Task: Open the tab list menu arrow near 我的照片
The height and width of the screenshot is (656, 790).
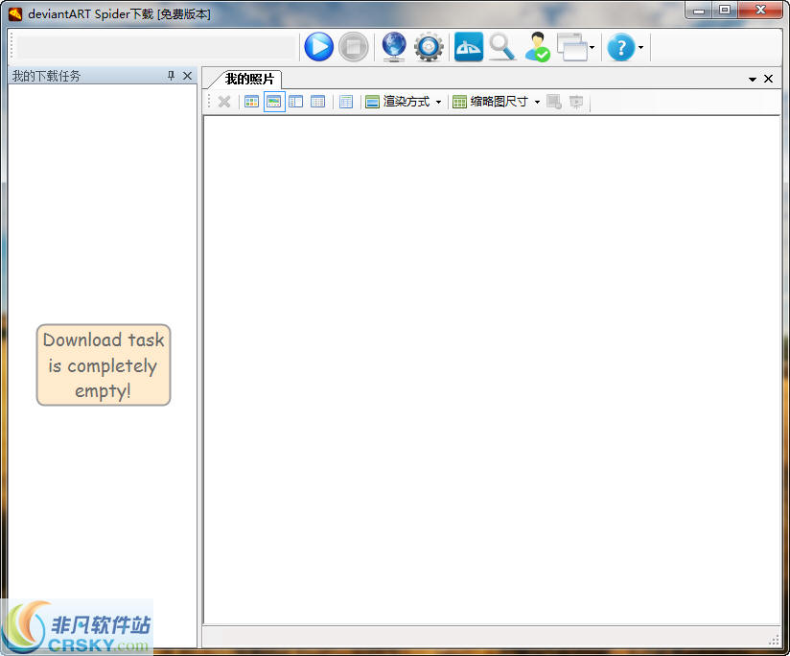Action: (x=754, y=79)
